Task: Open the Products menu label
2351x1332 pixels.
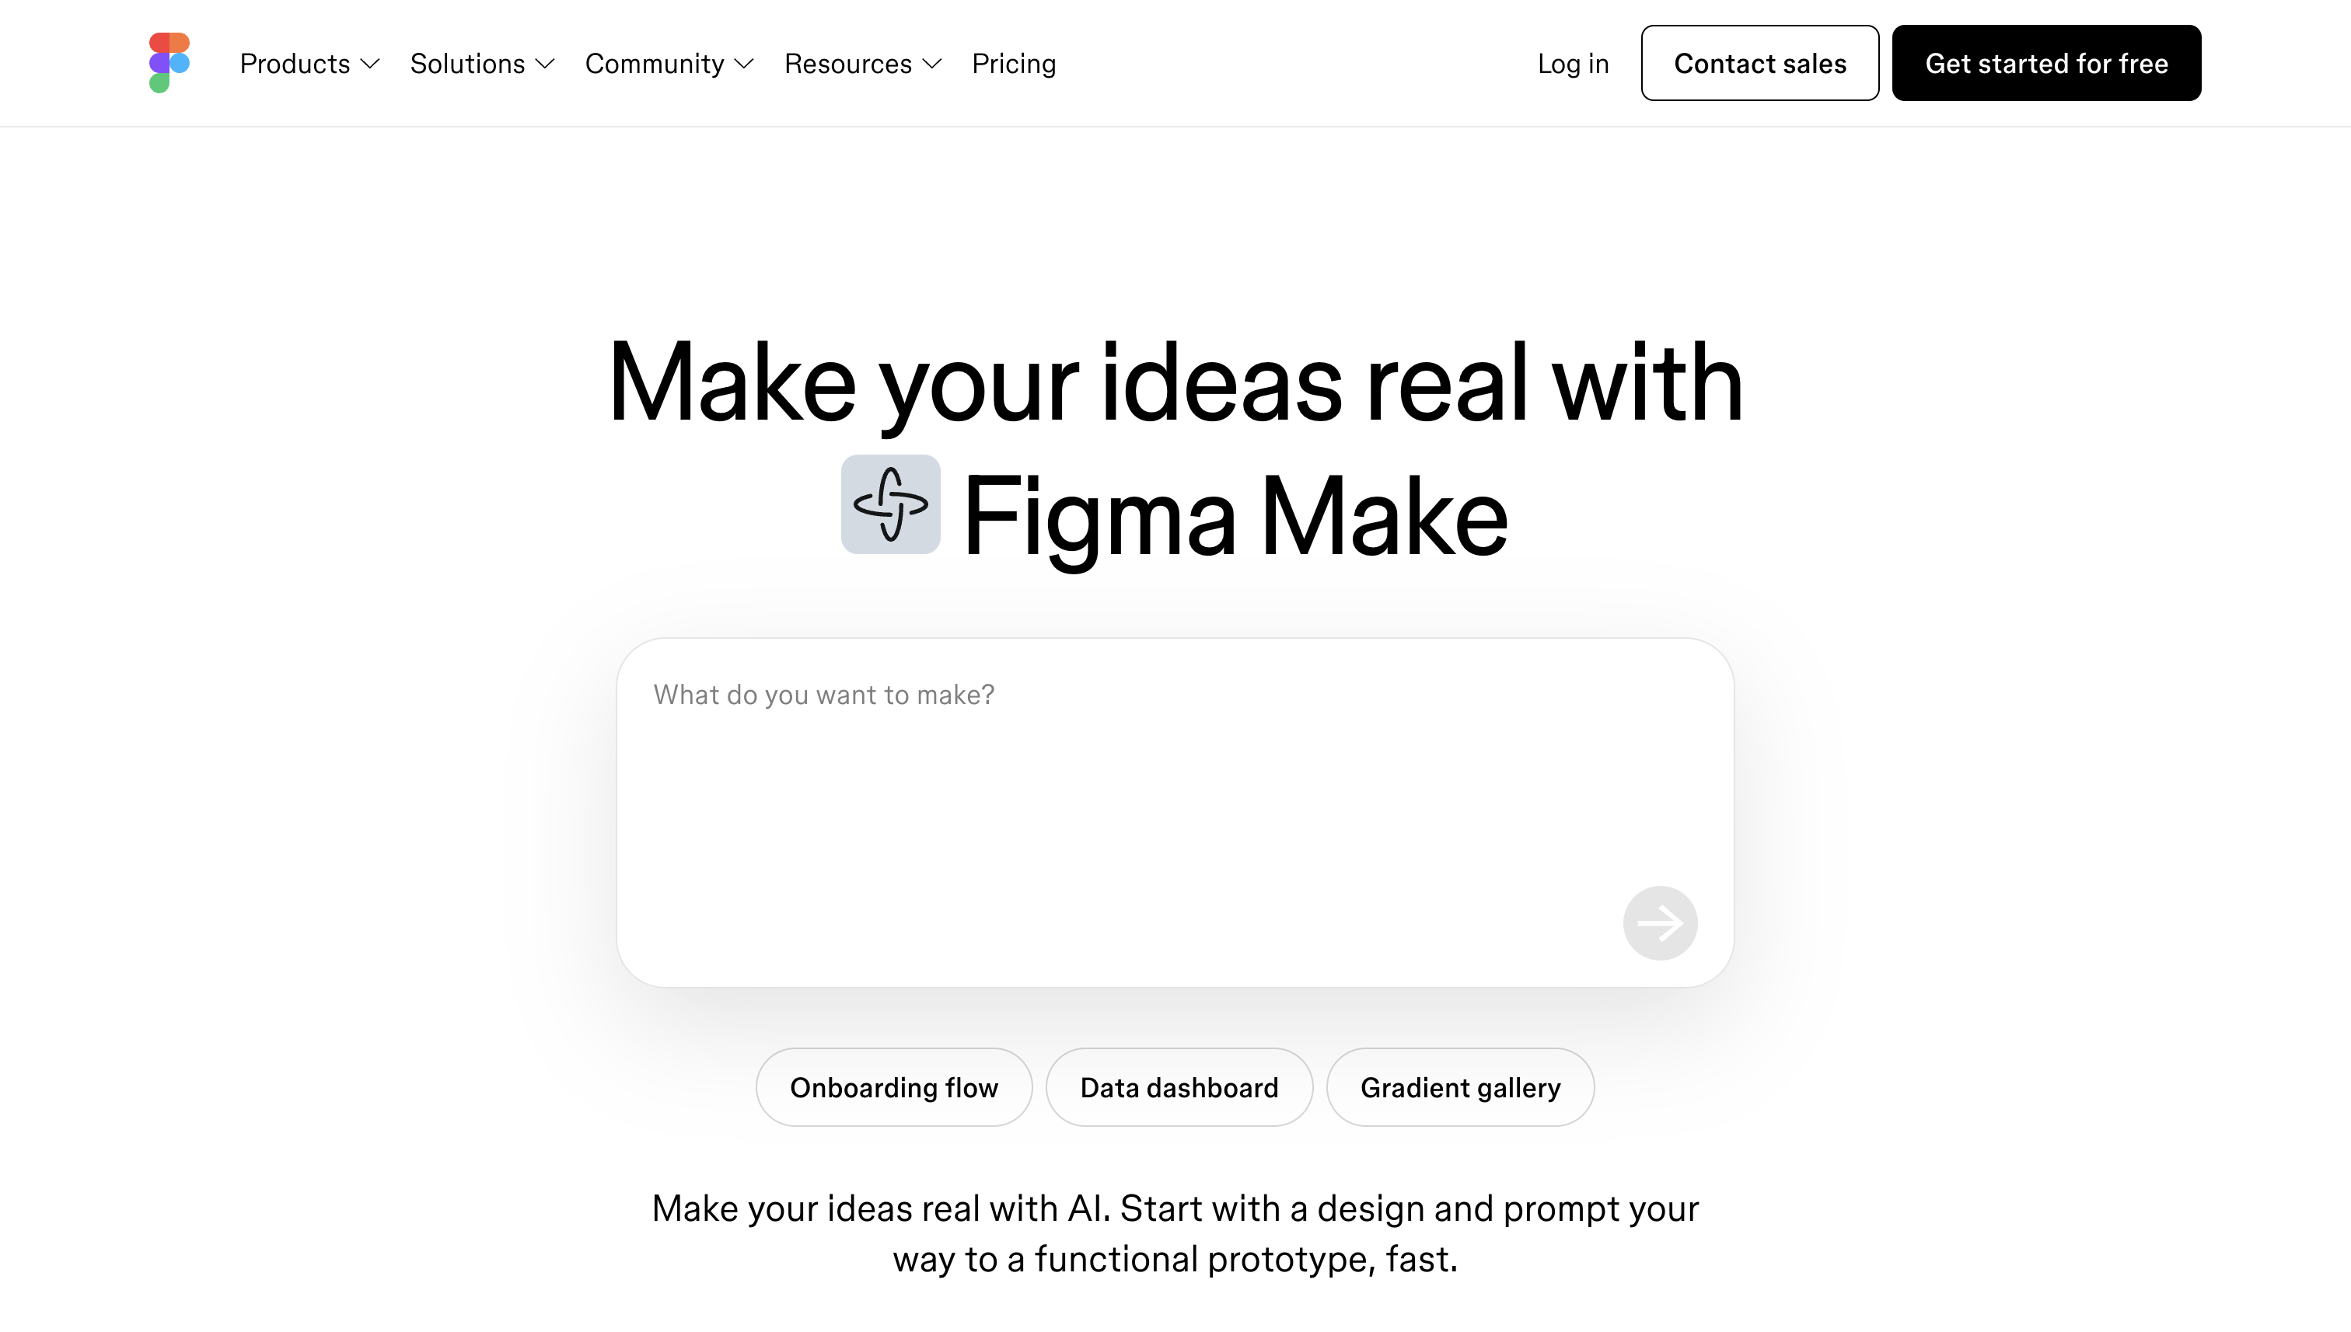Action: (x=295, y=64)
